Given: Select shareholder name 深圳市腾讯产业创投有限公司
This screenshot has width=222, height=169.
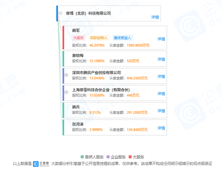Looking at the screenshot, I should point(96,73).
